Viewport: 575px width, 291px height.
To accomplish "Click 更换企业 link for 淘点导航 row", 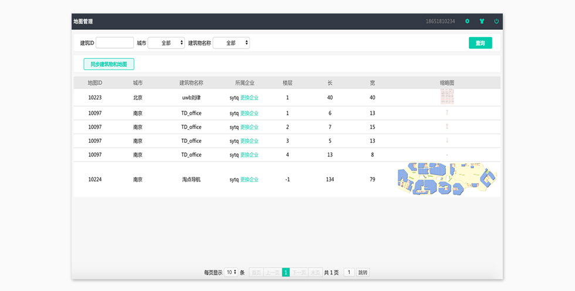I will [249, 180].
